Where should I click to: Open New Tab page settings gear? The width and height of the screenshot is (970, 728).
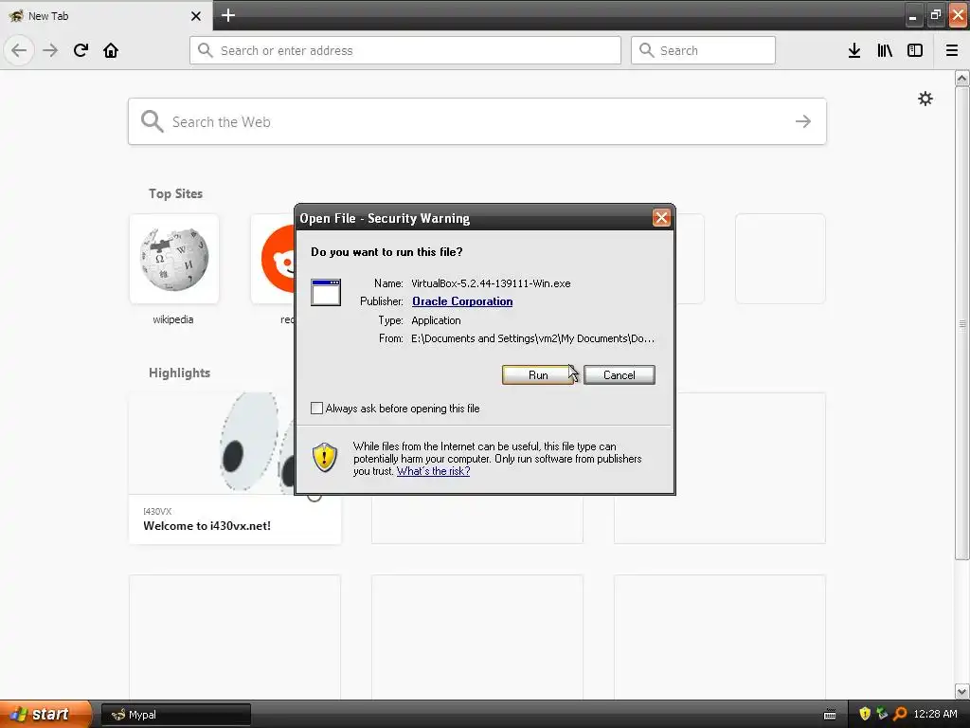pos(925,99)
